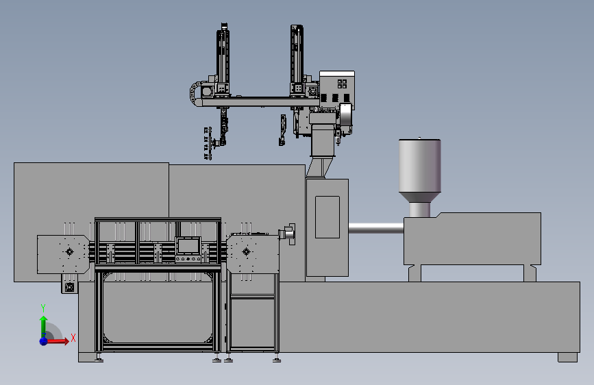Select the suction-cup gripper on the left arm
Screen dimensions: 594x385
click(x=208, y=143)
